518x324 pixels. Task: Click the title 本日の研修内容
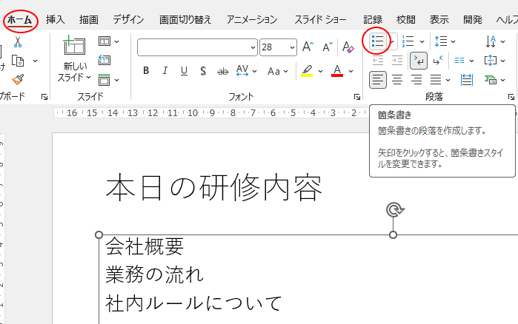point(214,188)
